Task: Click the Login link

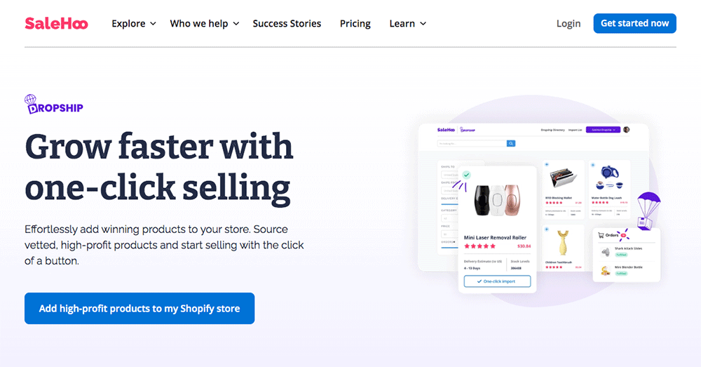Action: [568, 23]
